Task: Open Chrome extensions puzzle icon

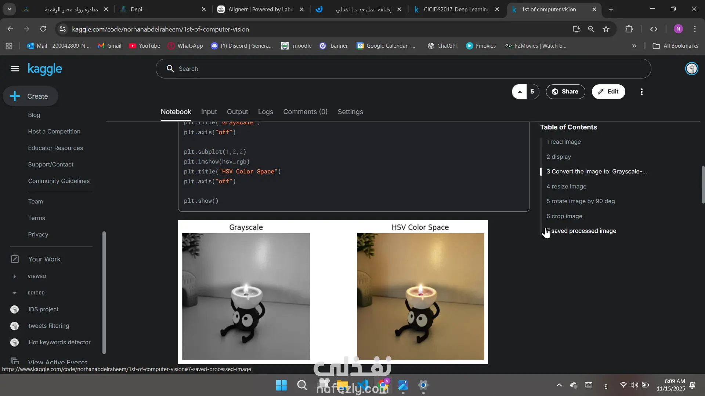Action: tap(629, 29)
